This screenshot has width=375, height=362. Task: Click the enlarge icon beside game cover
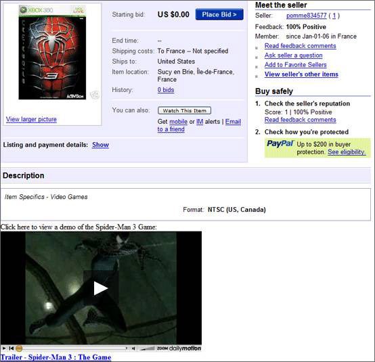coord(95,95)
